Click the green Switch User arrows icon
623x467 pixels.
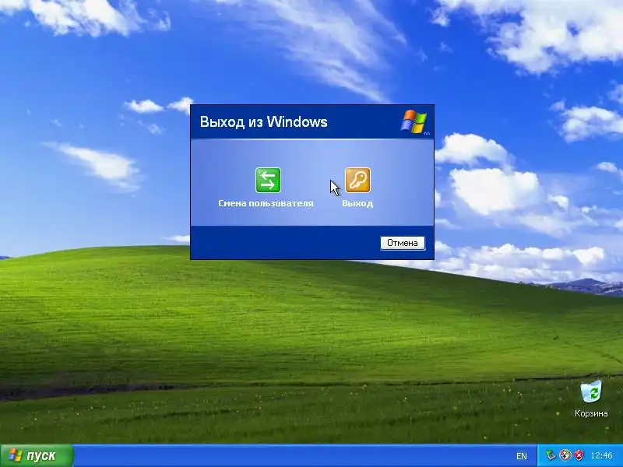(x=268, y=180)
